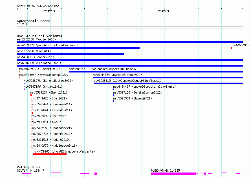The width and height of the screenshot is (251, 177).
Task: Click red marker under nsv5878929 (Almarri2020)
Action: 20,72
